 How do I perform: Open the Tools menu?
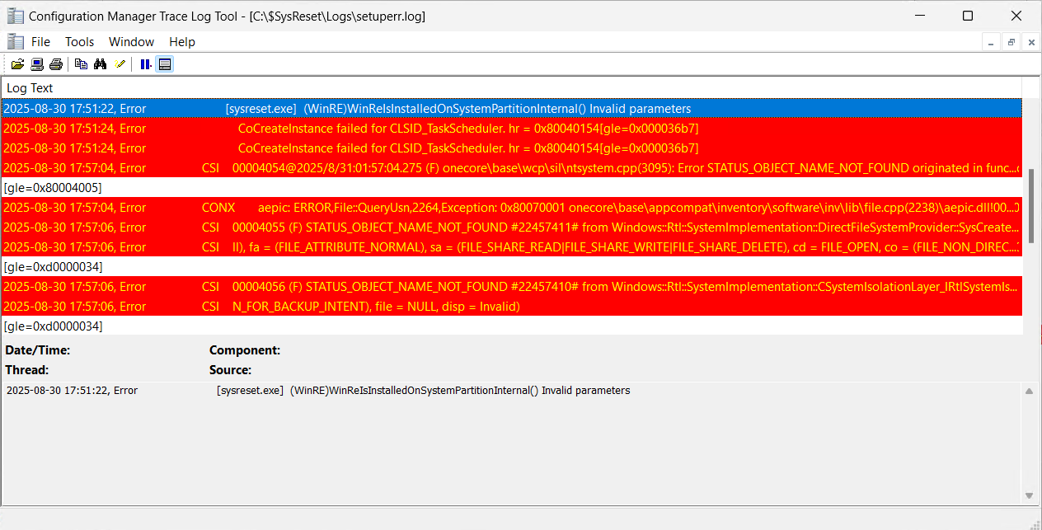80,42
